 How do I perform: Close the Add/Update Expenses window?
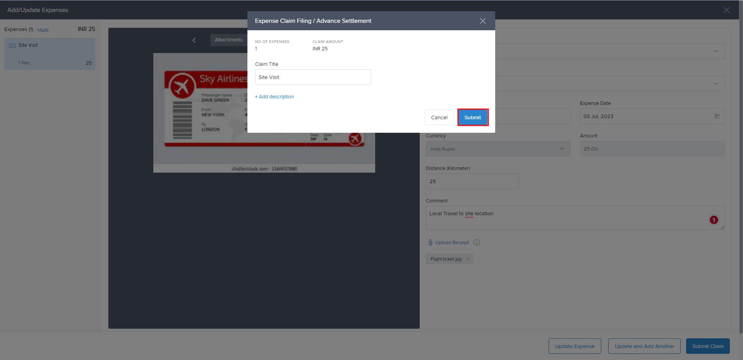pos(726,10)
